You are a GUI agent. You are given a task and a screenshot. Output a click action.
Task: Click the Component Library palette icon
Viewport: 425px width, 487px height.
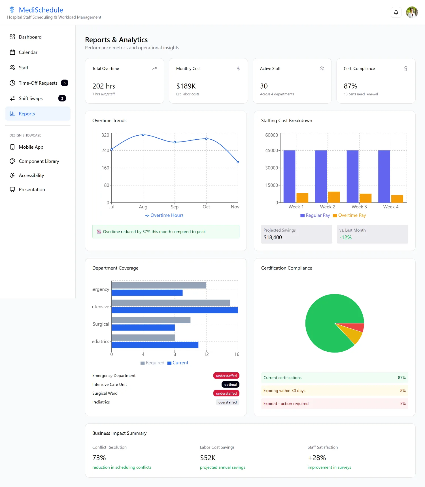coord(12,161)
